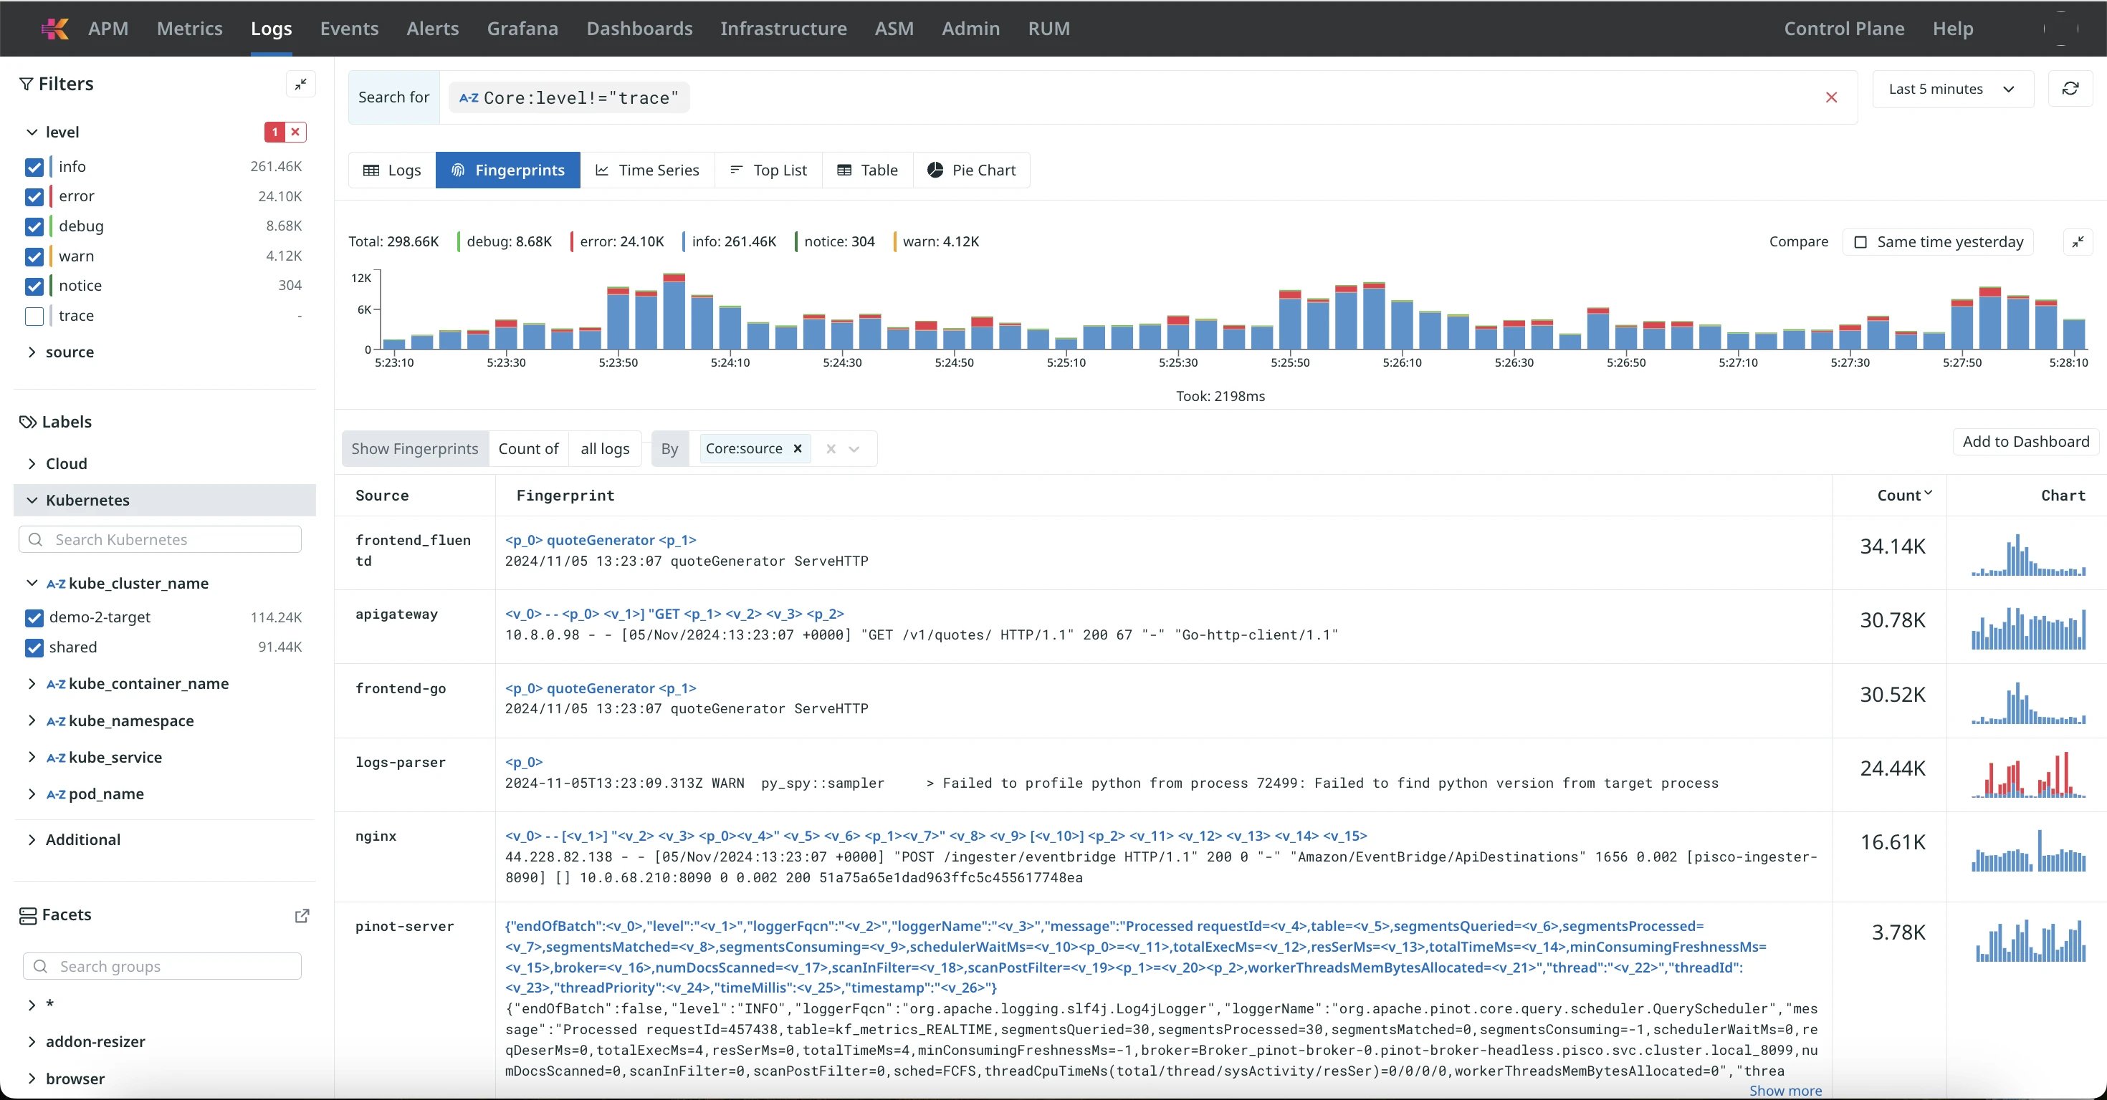This screenshot has height=1100, width=2107.
Task: Uncheck the warn level checkbox
Action: [x=34, y=256]
